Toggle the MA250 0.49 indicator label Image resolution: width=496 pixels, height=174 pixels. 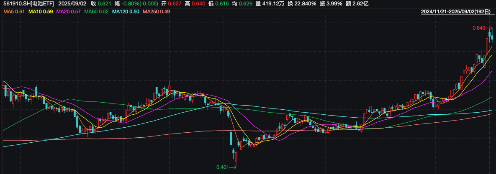[157, 12]
